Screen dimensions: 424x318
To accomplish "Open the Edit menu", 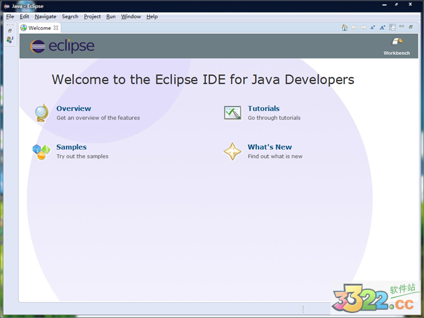I will (24, 16).
